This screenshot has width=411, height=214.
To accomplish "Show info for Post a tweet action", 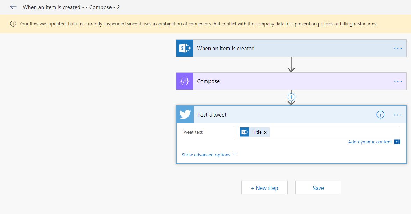I will pos(380,115).
